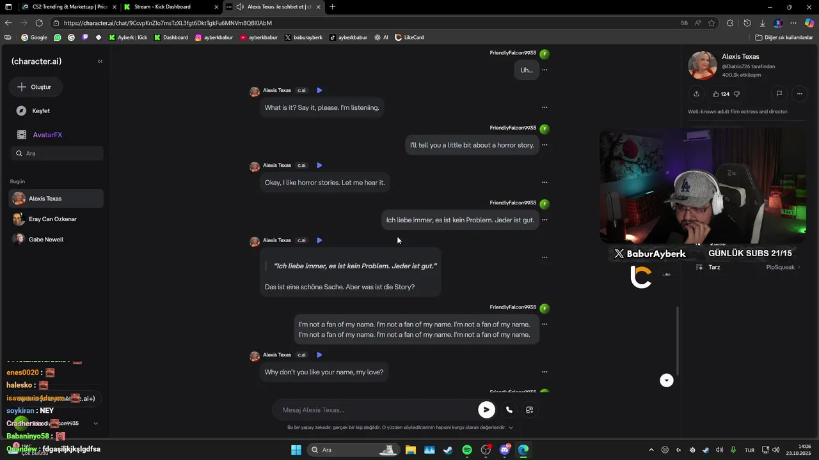Expand the AI disclaimer chevron below the input
819x460 pixels.
[x=511, y=427]
